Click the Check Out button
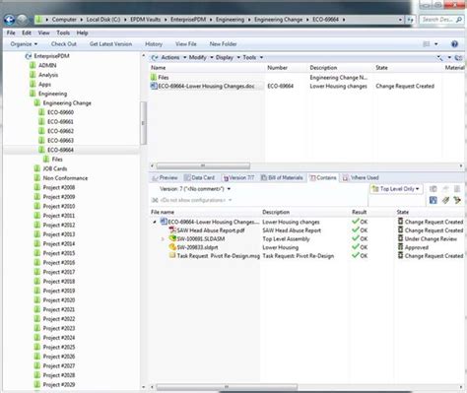Screen dimensions: 467x393 pos(64,44)
